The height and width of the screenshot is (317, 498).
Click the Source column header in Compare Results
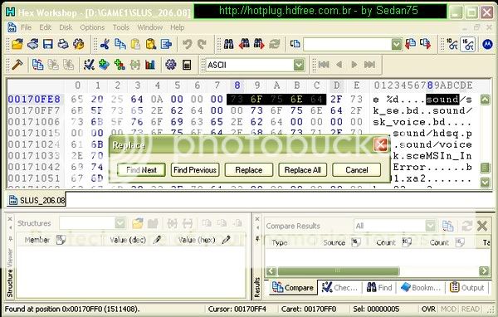(334, 242)
